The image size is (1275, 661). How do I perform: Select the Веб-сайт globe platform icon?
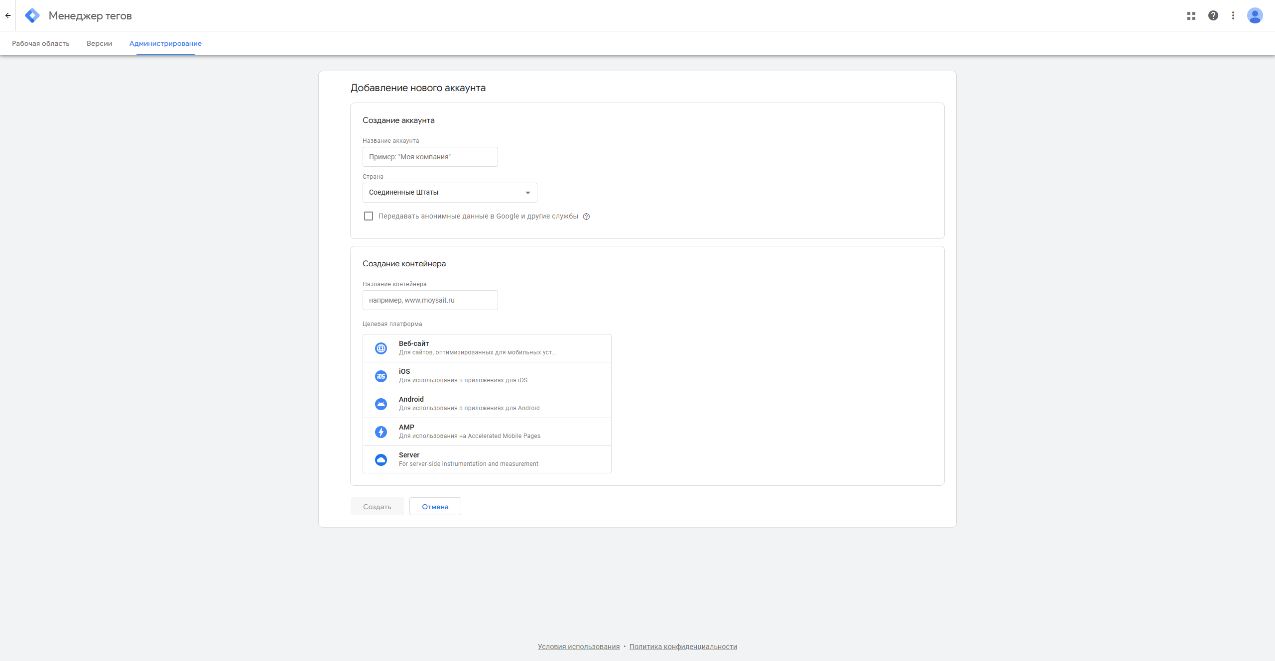click(381, 348)
